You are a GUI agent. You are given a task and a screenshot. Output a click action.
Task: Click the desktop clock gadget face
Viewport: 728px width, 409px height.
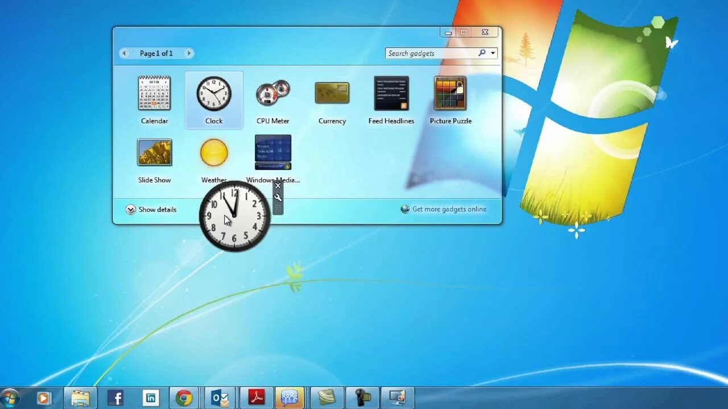click(234, 216)
